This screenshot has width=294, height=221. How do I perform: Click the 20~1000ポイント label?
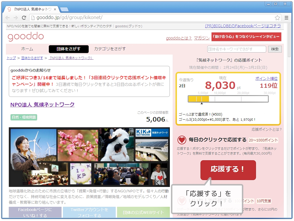pos(263,140)
